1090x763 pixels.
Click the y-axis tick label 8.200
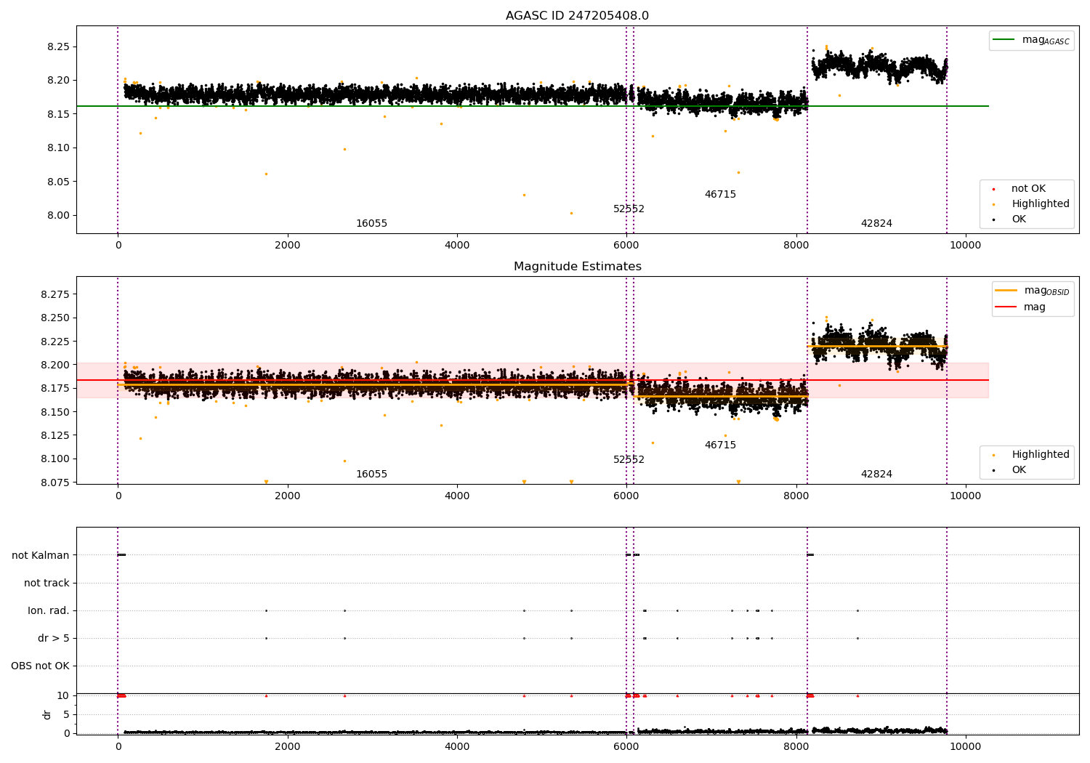point(54,365)
